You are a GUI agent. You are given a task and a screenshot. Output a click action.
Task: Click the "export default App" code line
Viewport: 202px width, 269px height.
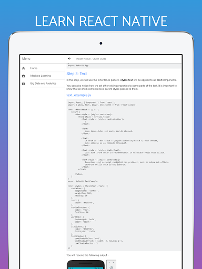[78, 66]
